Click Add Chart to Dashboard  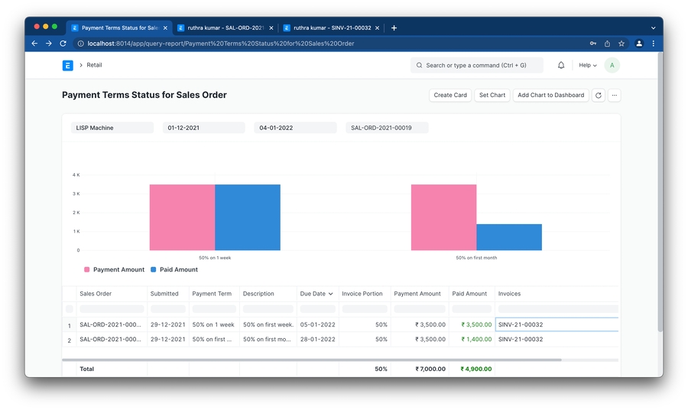[550, 96]
